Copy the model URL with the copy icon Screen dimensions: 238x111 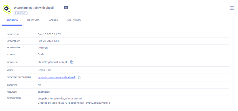tap(72, 62)
